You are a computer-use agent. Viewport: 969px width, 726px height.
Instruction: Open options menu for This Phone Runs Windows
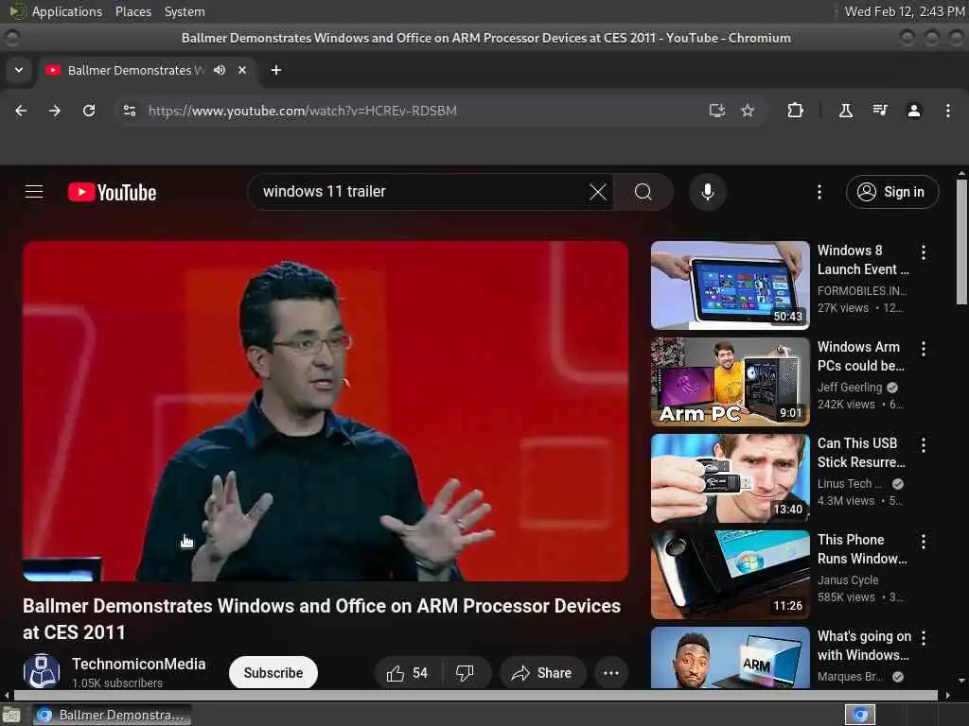click(x=924, y=542)
